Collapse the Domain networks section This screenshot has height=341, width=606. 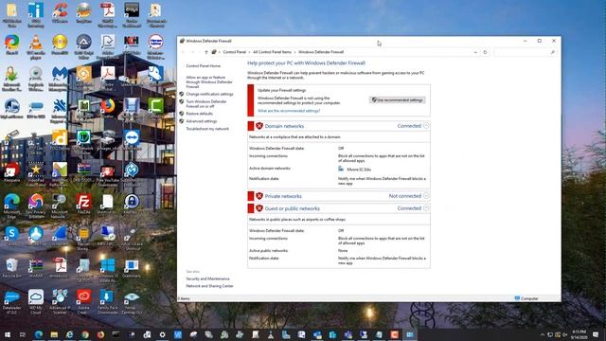click(426, 126)
